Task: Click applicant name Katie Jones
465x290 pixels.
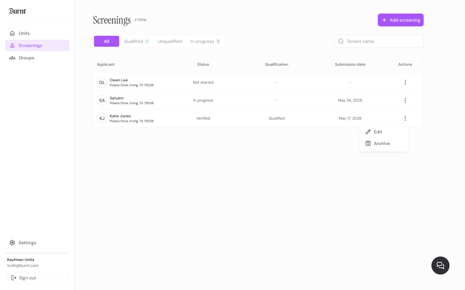Action: pos(120,116)
